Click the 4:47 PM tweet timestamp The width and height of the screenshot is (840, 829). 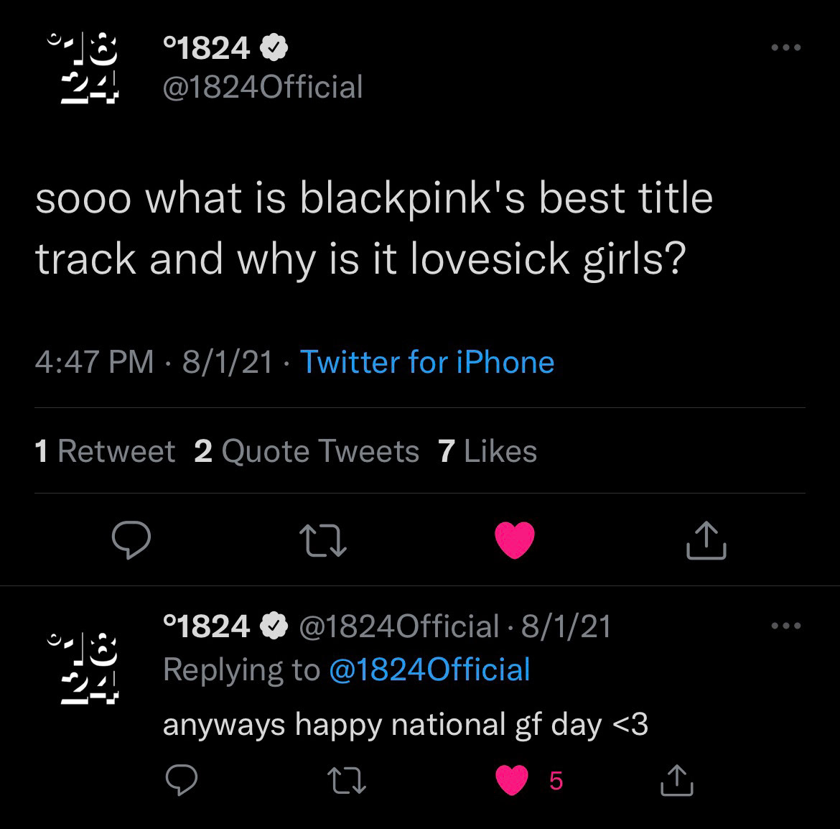click(94, 362)
